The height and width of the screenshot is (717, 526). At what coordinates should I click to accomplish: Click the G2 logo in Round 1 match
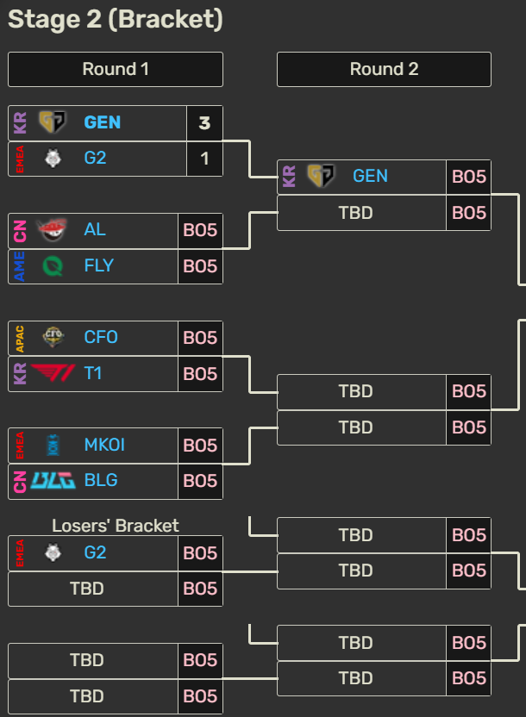point(53,159)
